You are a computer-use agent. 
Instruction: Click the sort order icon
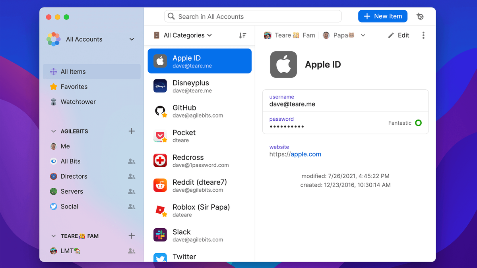[x=242, y=35]
